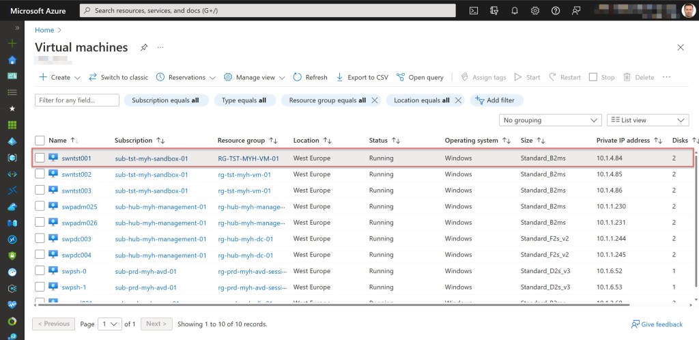Click the Home icon in the sidebar
Viewport: 699px width, 340px height.
12,59
